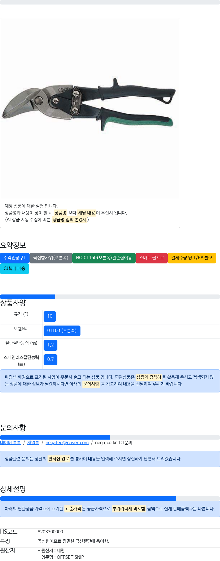Image resolution: width=220 pixels, height=561 pixels.
Task: Click the 상품사양 section heading
Action: tap(13, 303)
